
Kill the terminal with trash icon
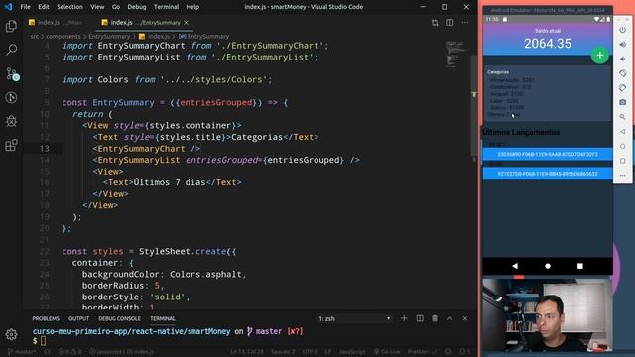435,318
